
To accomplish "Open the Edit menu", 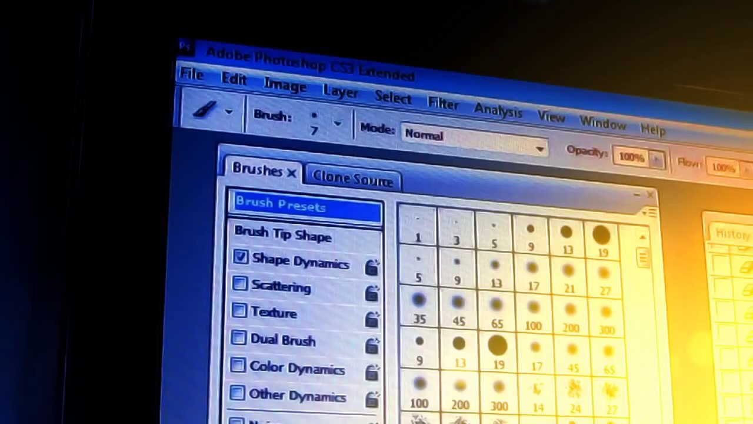I will pyautogui.click(x=234, y=79).
